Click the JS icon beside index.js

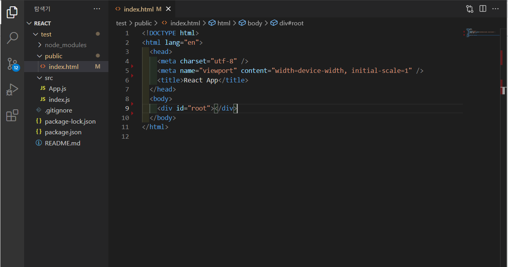click(x=43, y=99)
